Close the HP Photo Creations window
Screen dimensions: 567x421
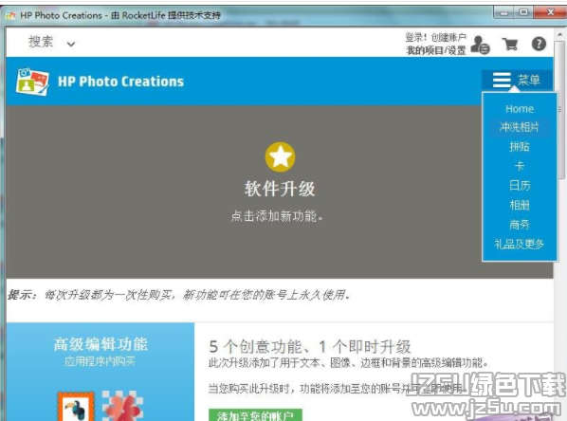550,12
